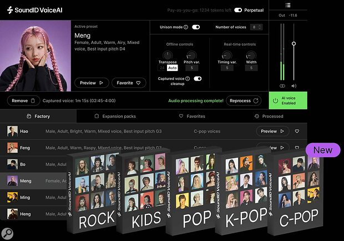Open the list menu icon above Out meter

coord(288,5)
